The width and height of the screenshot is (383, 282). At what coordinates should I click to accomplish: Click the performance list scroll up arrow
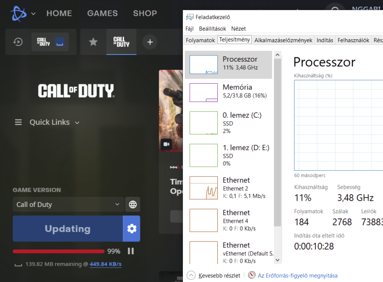point(277,55)
